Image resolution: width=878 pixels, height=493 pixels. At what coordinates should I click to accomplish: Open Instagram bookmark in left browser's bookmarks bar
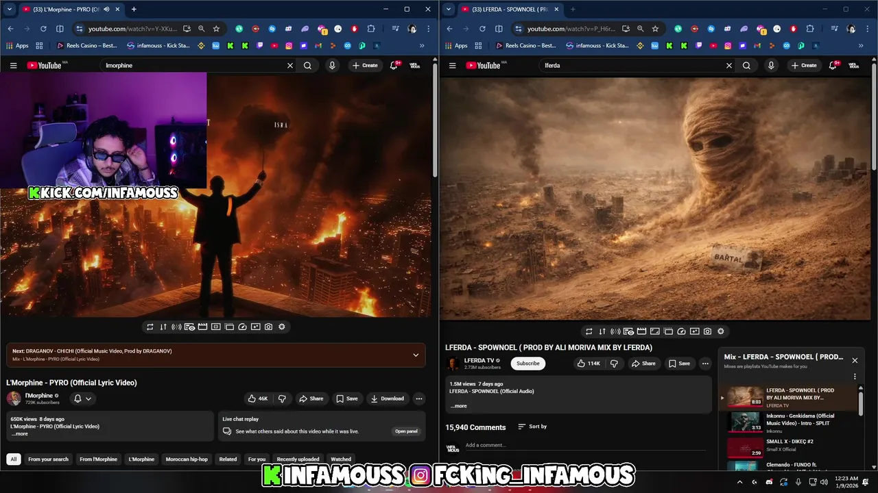289,46
